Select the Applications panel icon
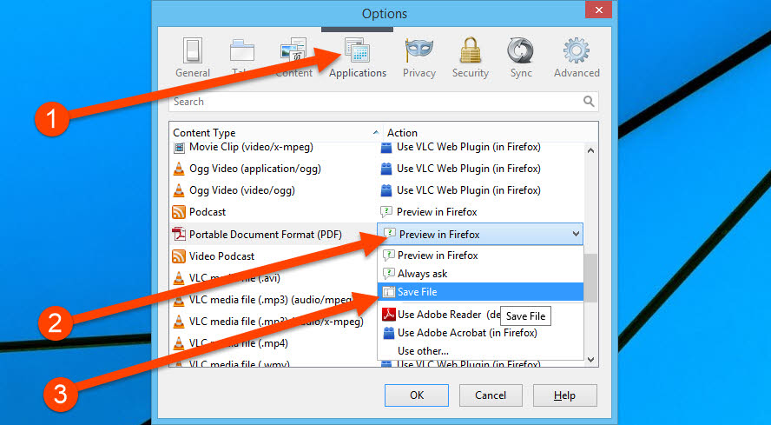 point(358,50)
